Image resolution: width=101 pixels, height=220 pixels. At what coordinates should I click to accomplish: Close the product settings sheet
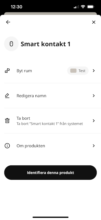[x=94, y=22]
